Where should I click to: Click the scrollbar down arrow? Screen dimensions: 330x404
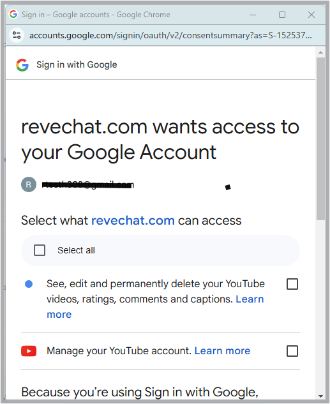coord(320,396)
